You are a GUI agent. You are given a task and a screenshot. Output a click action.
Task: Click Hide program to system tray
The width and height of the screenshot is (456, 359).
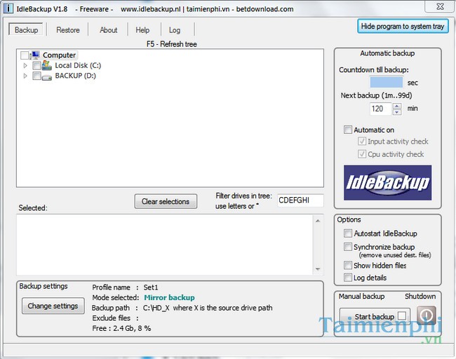pos(403,26)
